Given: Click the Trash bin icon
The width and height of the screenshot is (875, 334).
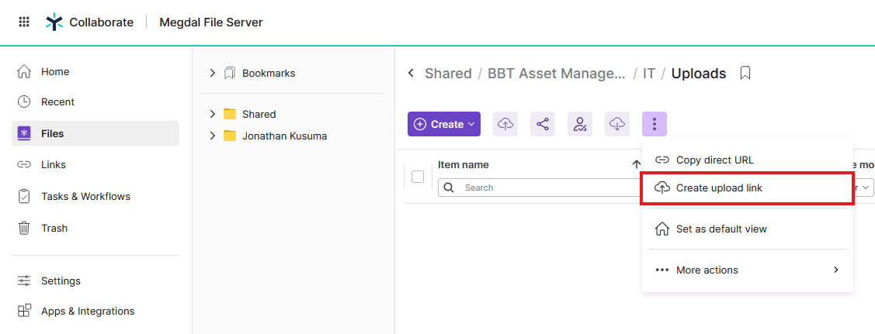Looking at the screenshot, I should click(24, 229).
